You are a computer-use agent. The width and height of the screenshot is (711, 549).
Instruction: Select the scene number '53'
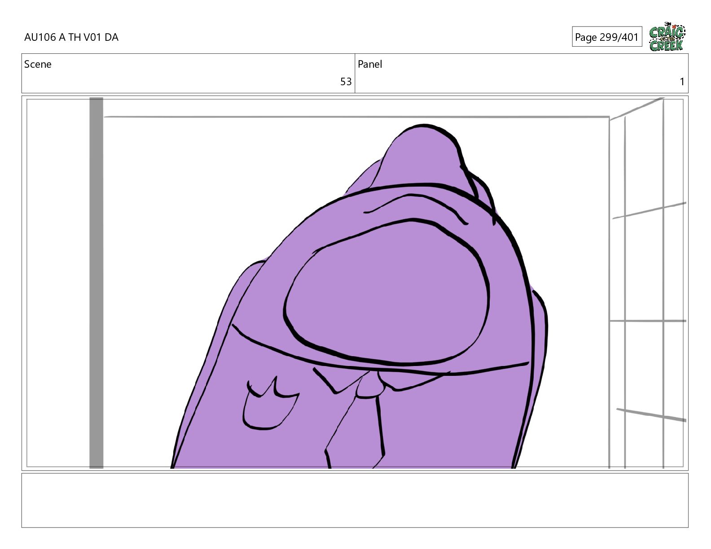coord(346,82)
